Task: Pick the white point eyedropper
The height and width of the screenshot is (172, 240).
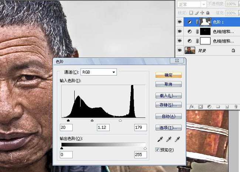Action: coord(178,140)
